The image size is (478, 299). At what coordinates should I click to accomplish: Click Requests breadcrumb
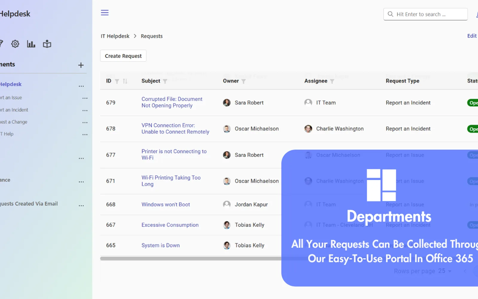coord(152,36)
